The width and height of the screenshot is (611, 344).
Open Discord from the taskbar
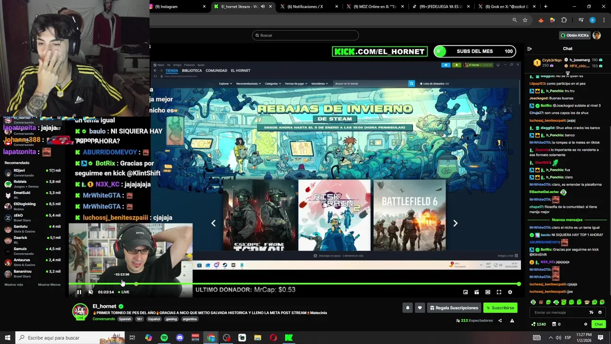(179, 338)
